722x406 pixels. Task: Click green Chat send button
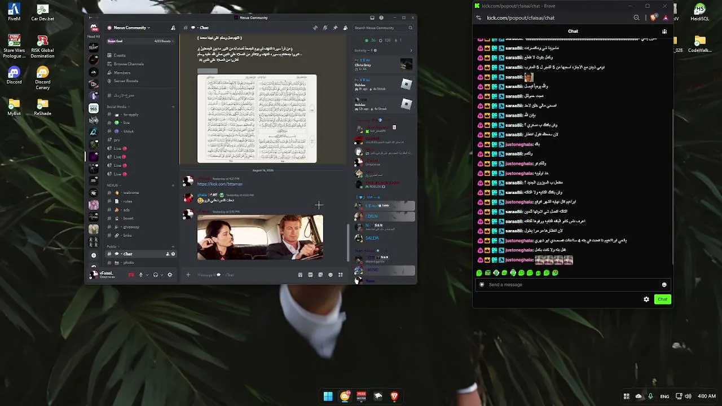662,299
